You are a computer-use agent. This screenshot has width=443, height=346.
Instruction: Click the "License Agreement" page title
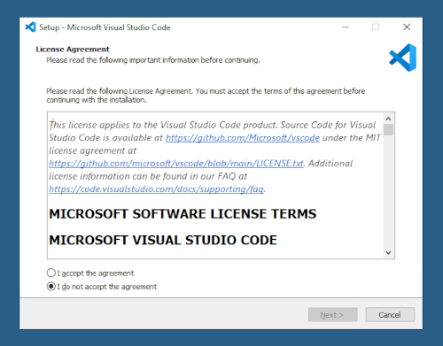pyautogui.click(x=73, y=50)
